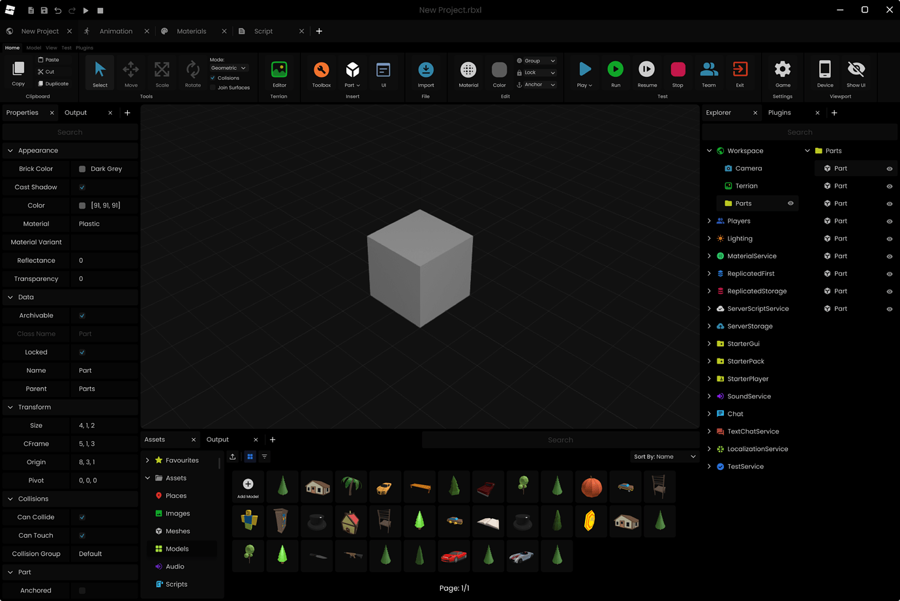Select the Move tool
900x601 pixels.
[x=130, y=72]
